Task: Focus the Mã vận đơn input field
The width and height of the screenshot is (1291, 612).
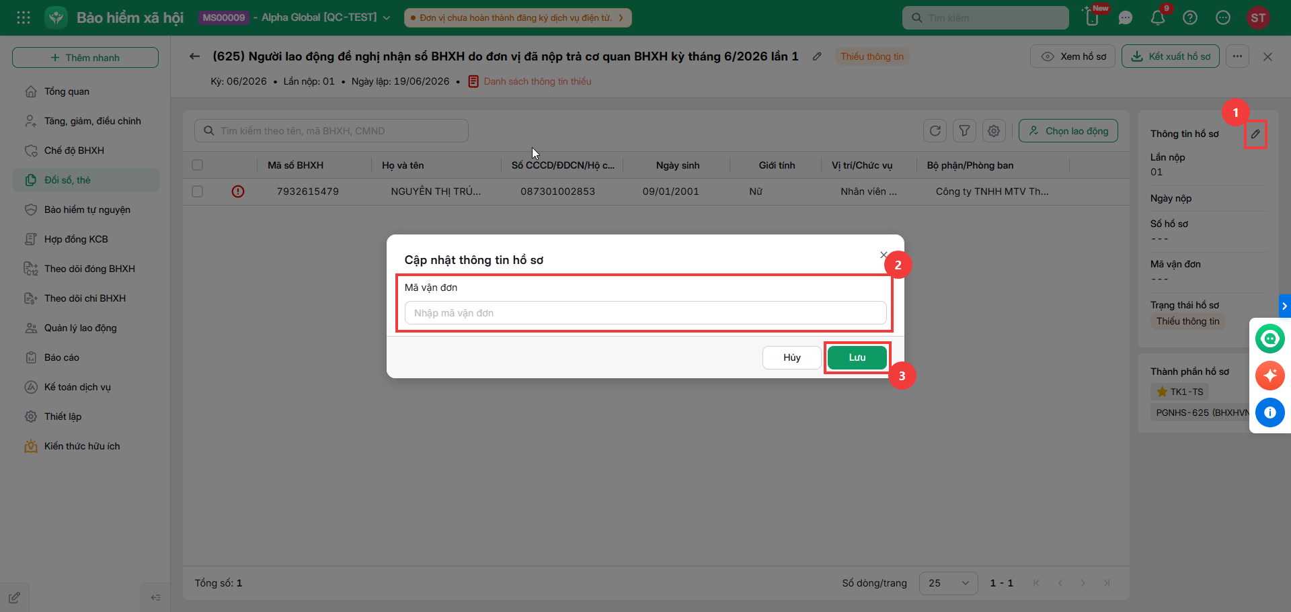Action: coord(645,313)
